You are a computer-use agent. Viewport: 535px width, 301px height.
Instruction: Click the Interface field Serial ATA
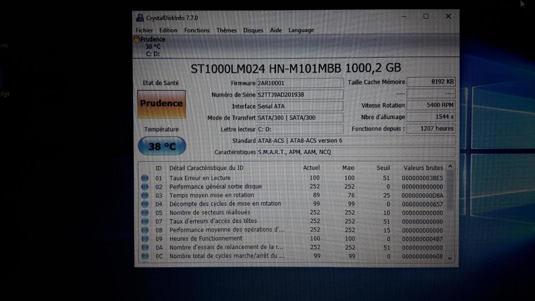pos(300,106)
